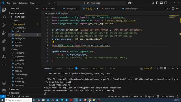Go to line via Ln 13, Col 10

coord(114,96)
